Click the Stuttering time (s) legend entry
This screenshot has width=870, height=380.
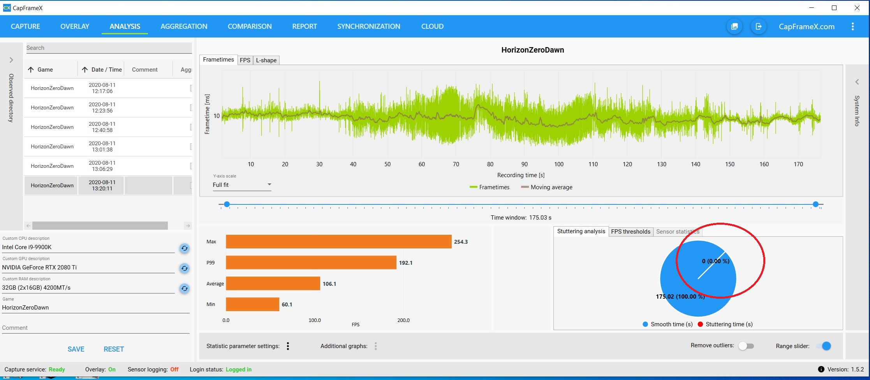pos(725,324)
